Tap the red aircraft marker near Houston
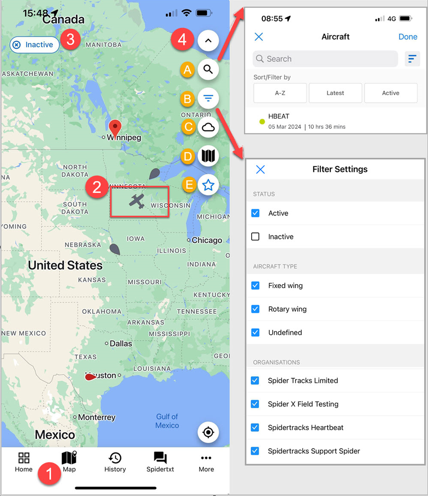 click(91, 377)
